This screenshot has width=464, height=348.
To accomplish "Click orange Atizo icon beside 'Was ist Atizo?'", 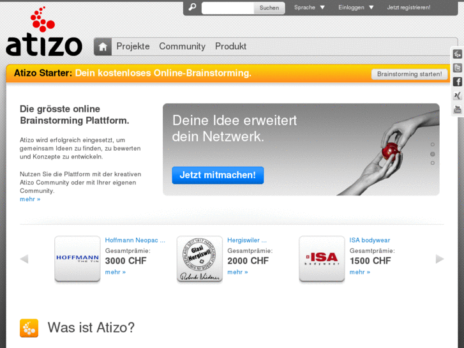I will coord(29,328).
